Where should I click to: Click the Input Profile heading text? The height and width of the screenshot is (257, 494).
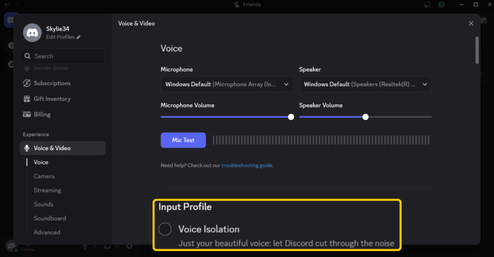point(185,207)
